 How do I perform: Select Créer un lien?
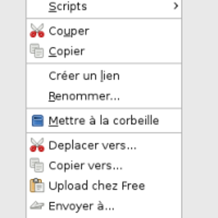click(104, 76)
